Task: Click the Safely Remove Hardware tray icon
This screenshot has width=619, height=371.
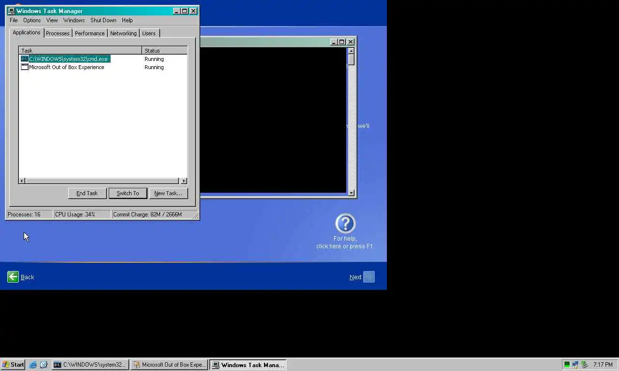Action: coord(584,365)
